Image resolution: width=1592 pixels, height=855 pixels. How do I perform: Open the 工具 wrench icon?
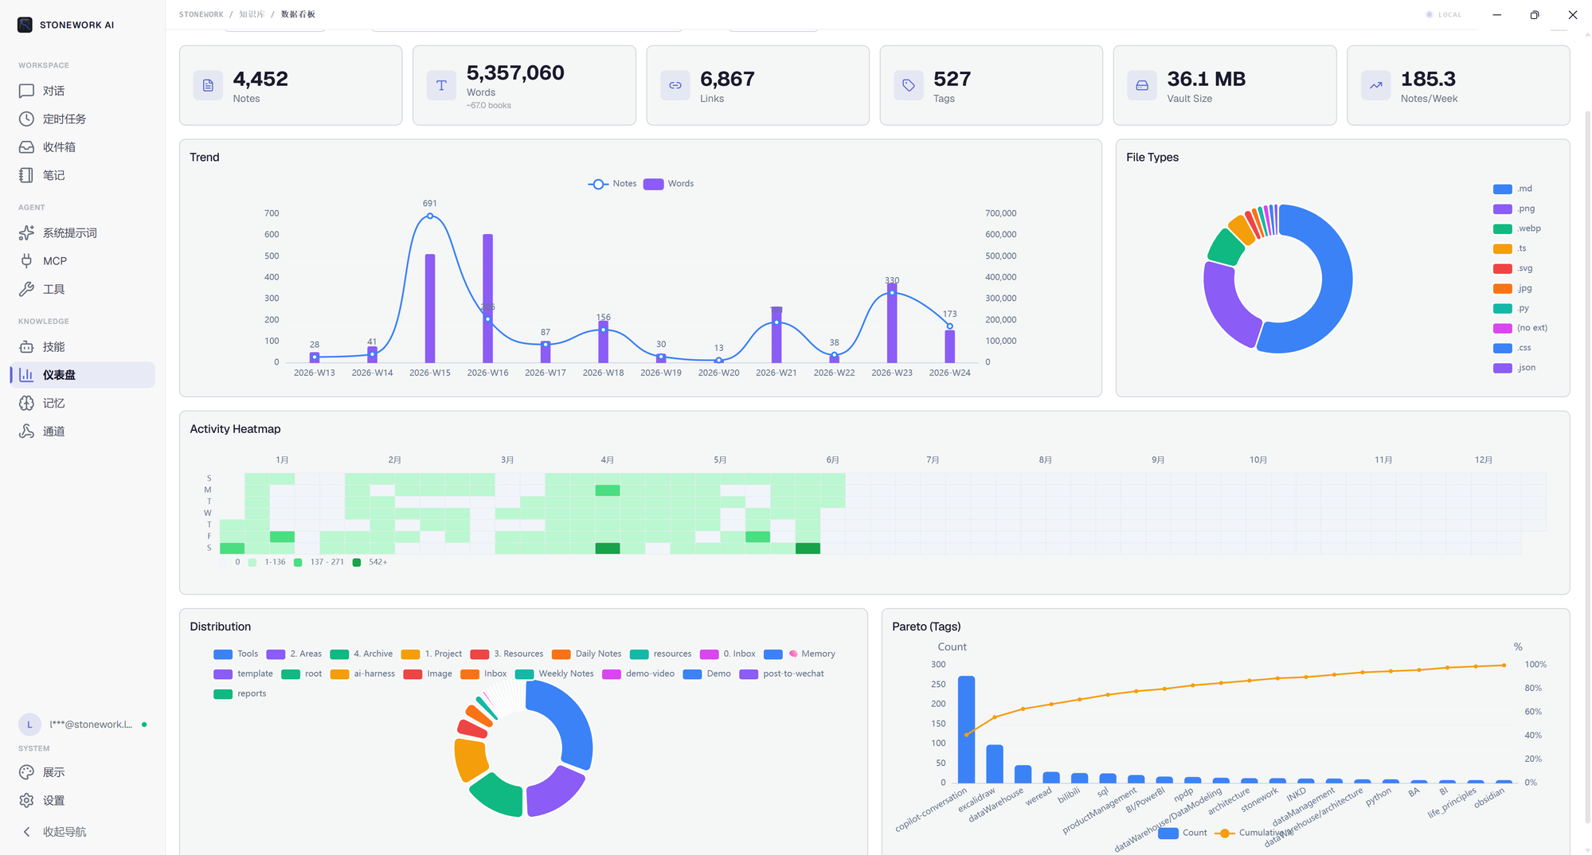26,289
